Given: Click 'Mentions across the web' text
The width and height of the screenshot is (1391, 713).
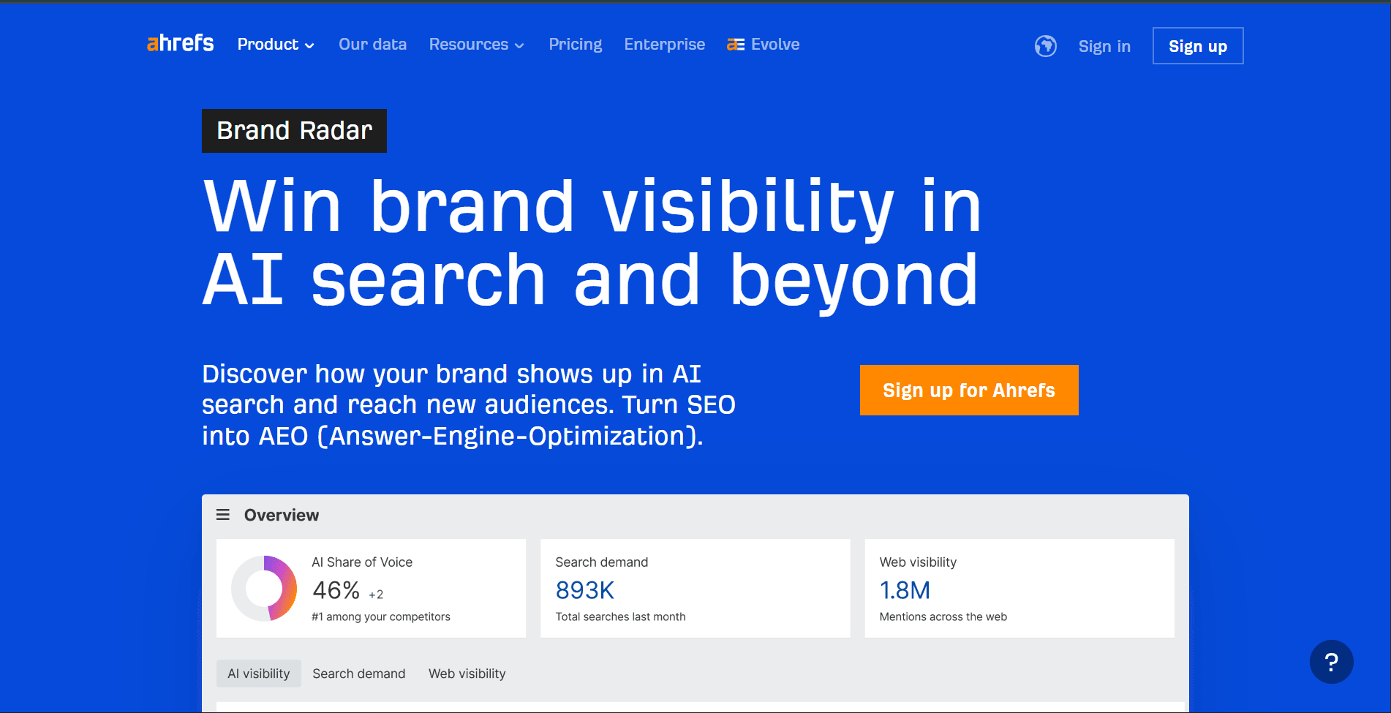Looking at the screenshot, I should 943,616.
